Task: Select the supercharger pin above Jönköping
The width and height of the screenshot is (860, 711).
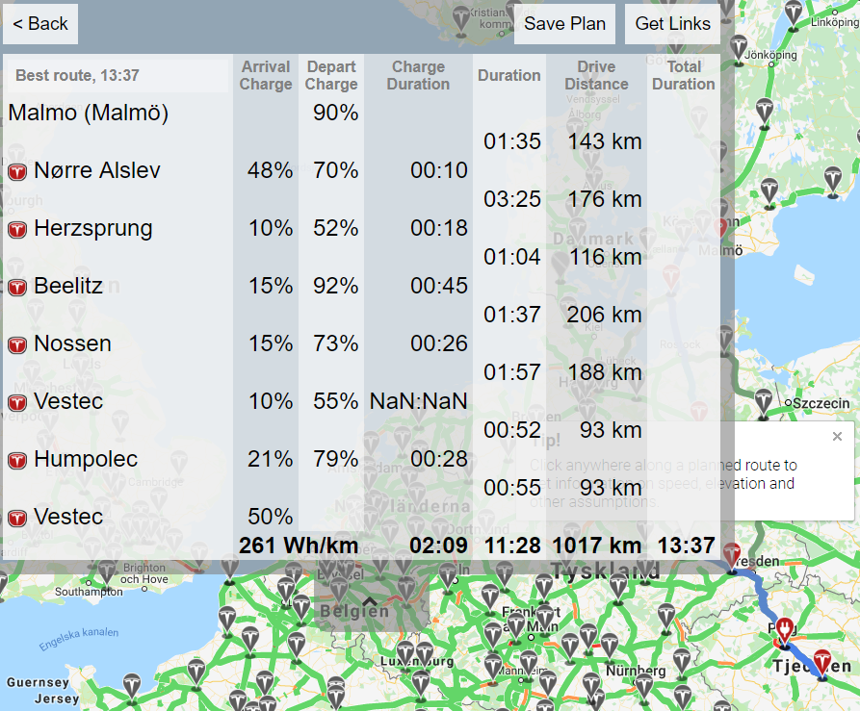Action: coord(739,48)
